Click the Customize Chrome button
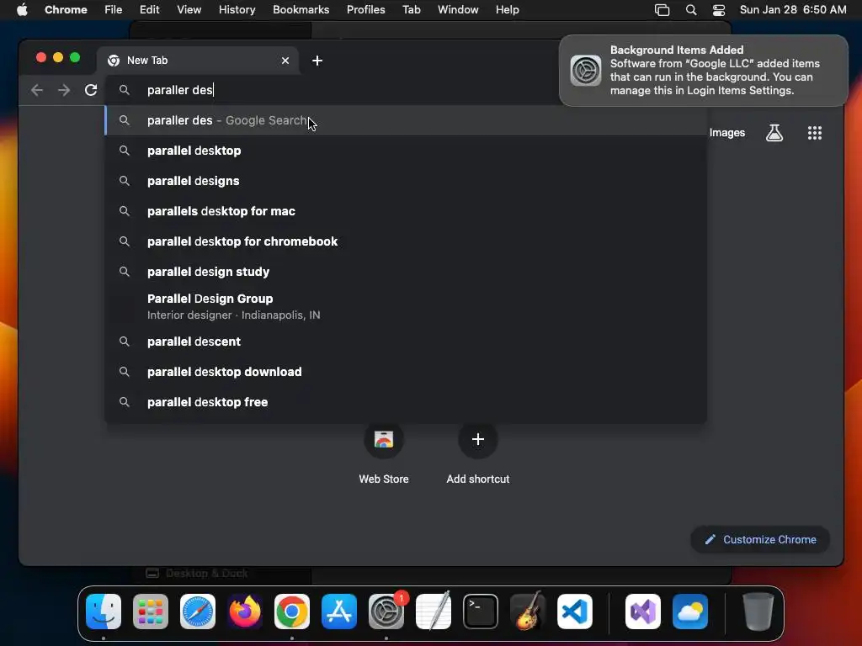 (x=760, y=539)
